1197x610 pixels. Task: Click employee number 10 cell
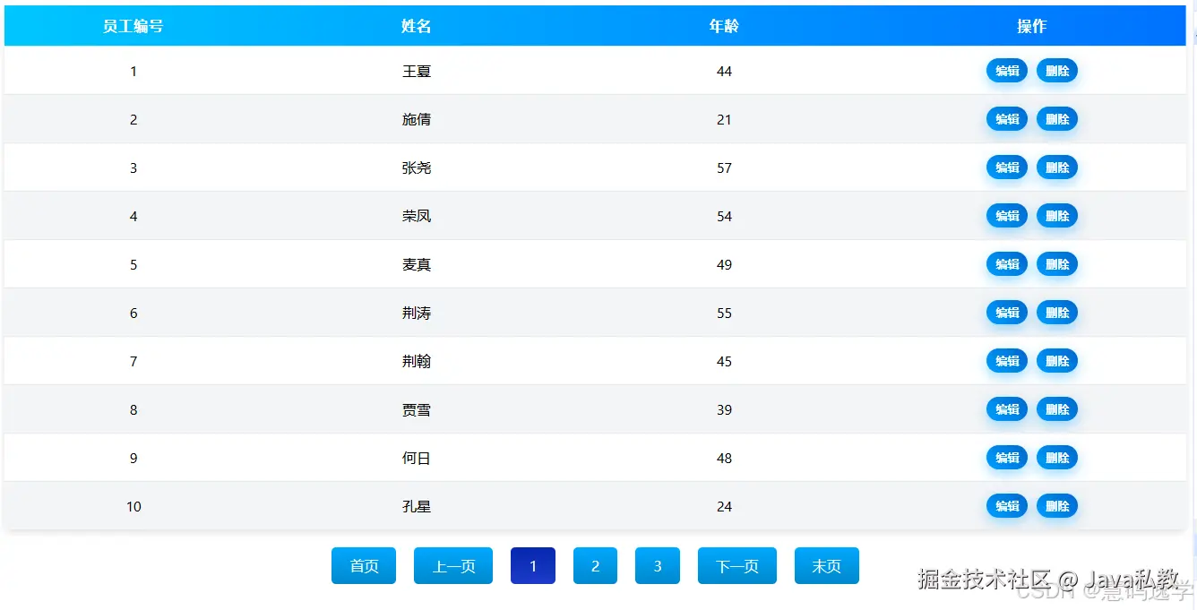133,506
